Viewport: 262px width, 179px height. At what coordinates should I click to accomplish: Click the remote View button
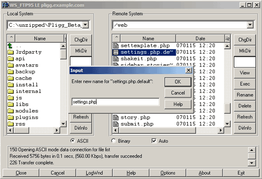tap(245, 73)
